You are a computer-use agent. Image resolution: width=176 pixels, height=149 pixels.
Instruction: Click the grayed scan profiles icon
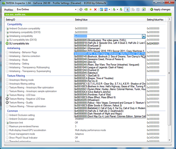(x=133, y=10)
